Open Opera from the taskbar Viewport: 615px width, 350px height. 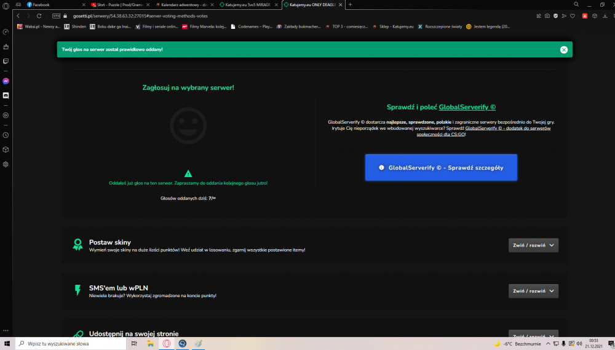166,344
